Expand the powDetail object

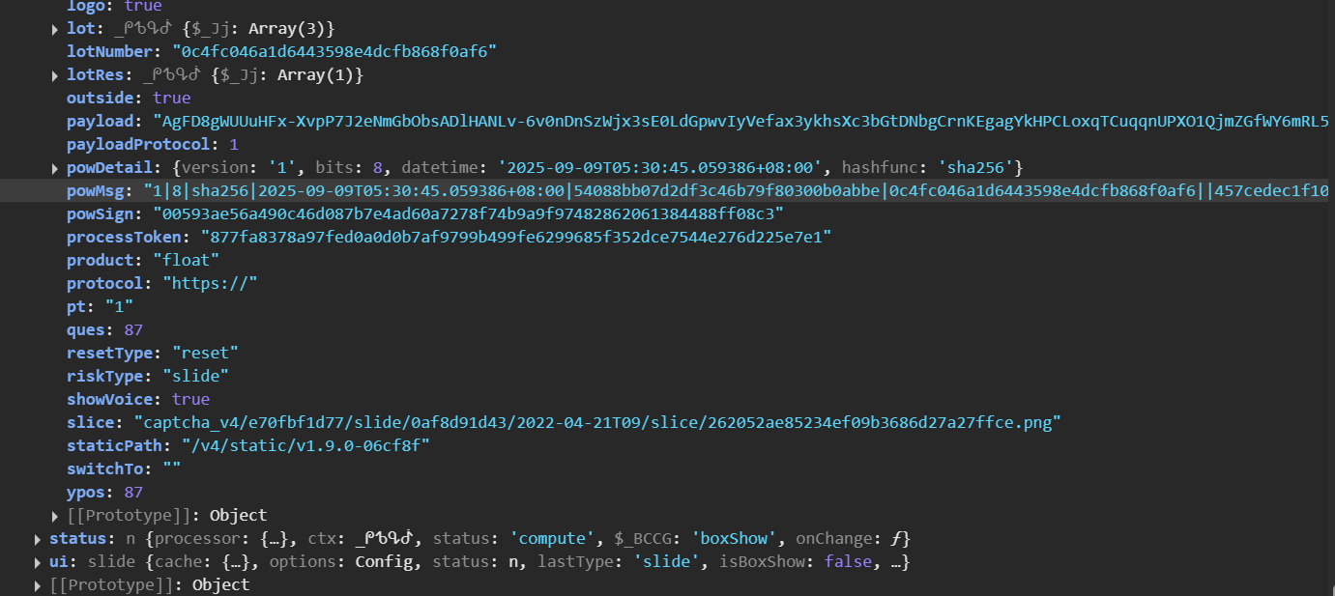click(x=55, y=168)
